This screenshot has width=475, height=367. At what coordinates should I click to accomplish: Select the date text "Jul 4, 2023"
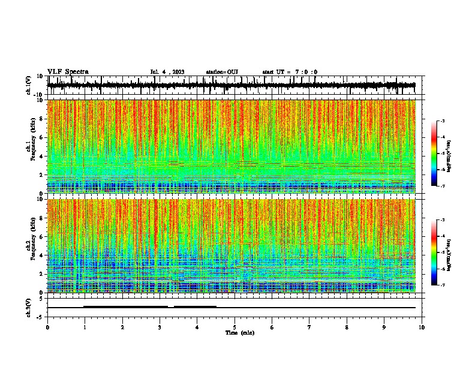pos(167,72)
